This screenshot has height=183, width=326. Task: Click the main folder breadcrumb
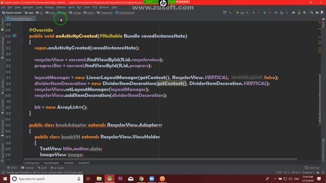[50, 13]
